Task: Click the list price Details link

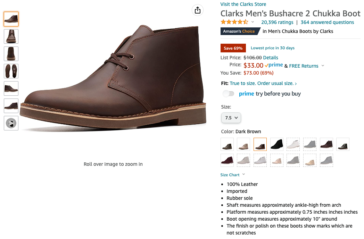Action: 270,58
